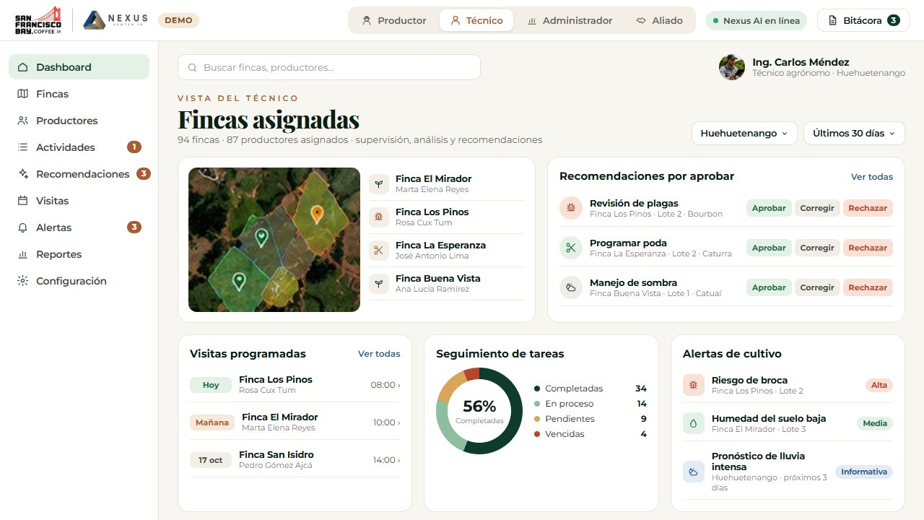Click the cloud icon for Manejo de sombra

click(571, 287)
